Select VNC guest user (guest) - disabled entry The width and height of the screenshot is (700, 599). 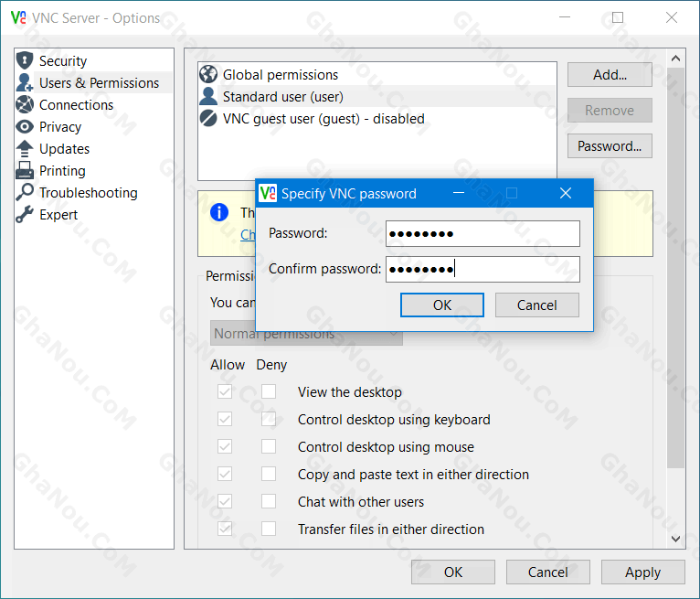[377, 118]
